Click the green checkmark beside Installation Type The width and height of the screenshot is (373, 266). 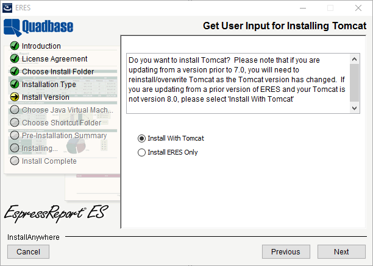tap(15, 85)
